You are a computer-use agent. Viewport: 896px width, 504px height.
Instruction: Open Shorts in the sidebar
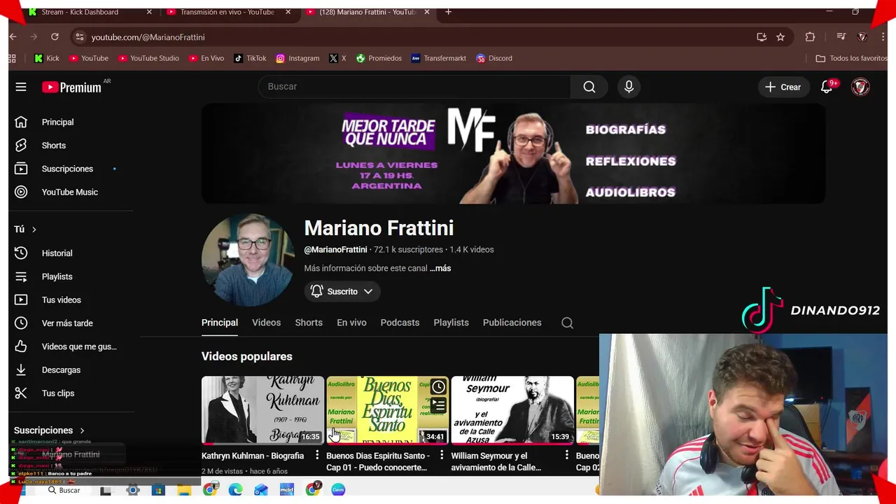tap(54, 146)
